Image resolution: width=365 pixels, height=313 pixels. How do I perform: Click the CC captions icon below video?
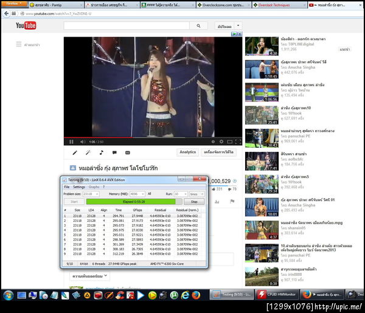coord(128,153)
